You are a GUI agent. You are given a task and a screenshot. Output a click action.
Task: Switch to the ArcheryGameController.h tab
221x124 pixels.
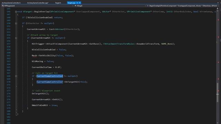coord(11,3)
